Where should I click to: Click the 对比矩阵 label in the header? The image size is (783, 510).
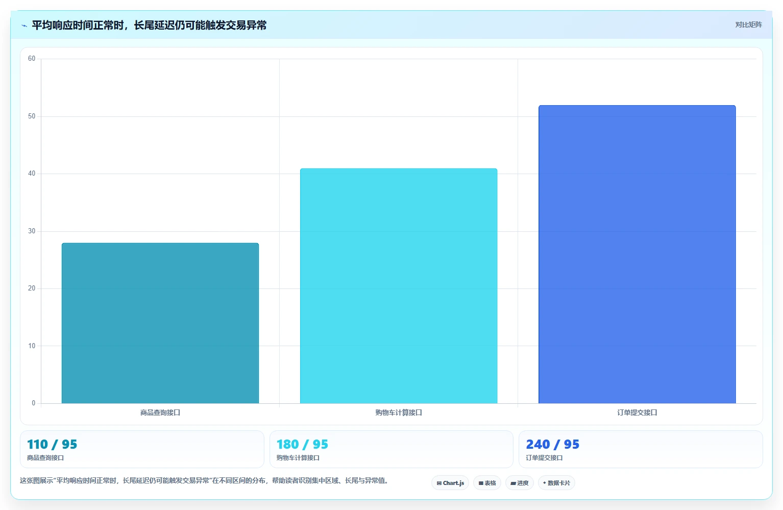[748, 25]
